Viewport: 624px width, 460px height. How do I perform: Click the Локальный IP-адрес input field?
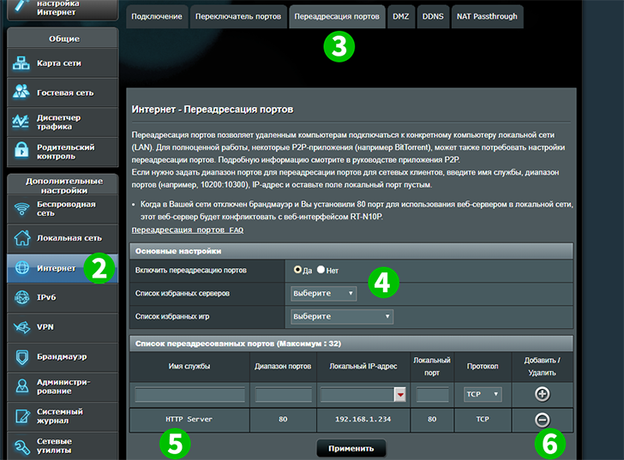pos(357,394)
